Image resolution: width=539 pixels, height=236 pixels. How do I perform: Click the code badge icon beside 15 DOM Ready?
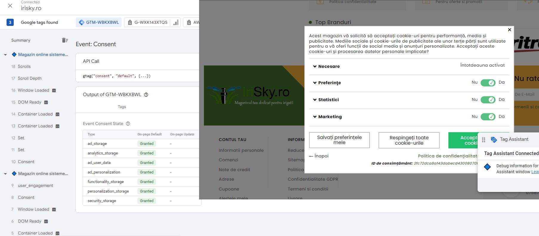46,102
